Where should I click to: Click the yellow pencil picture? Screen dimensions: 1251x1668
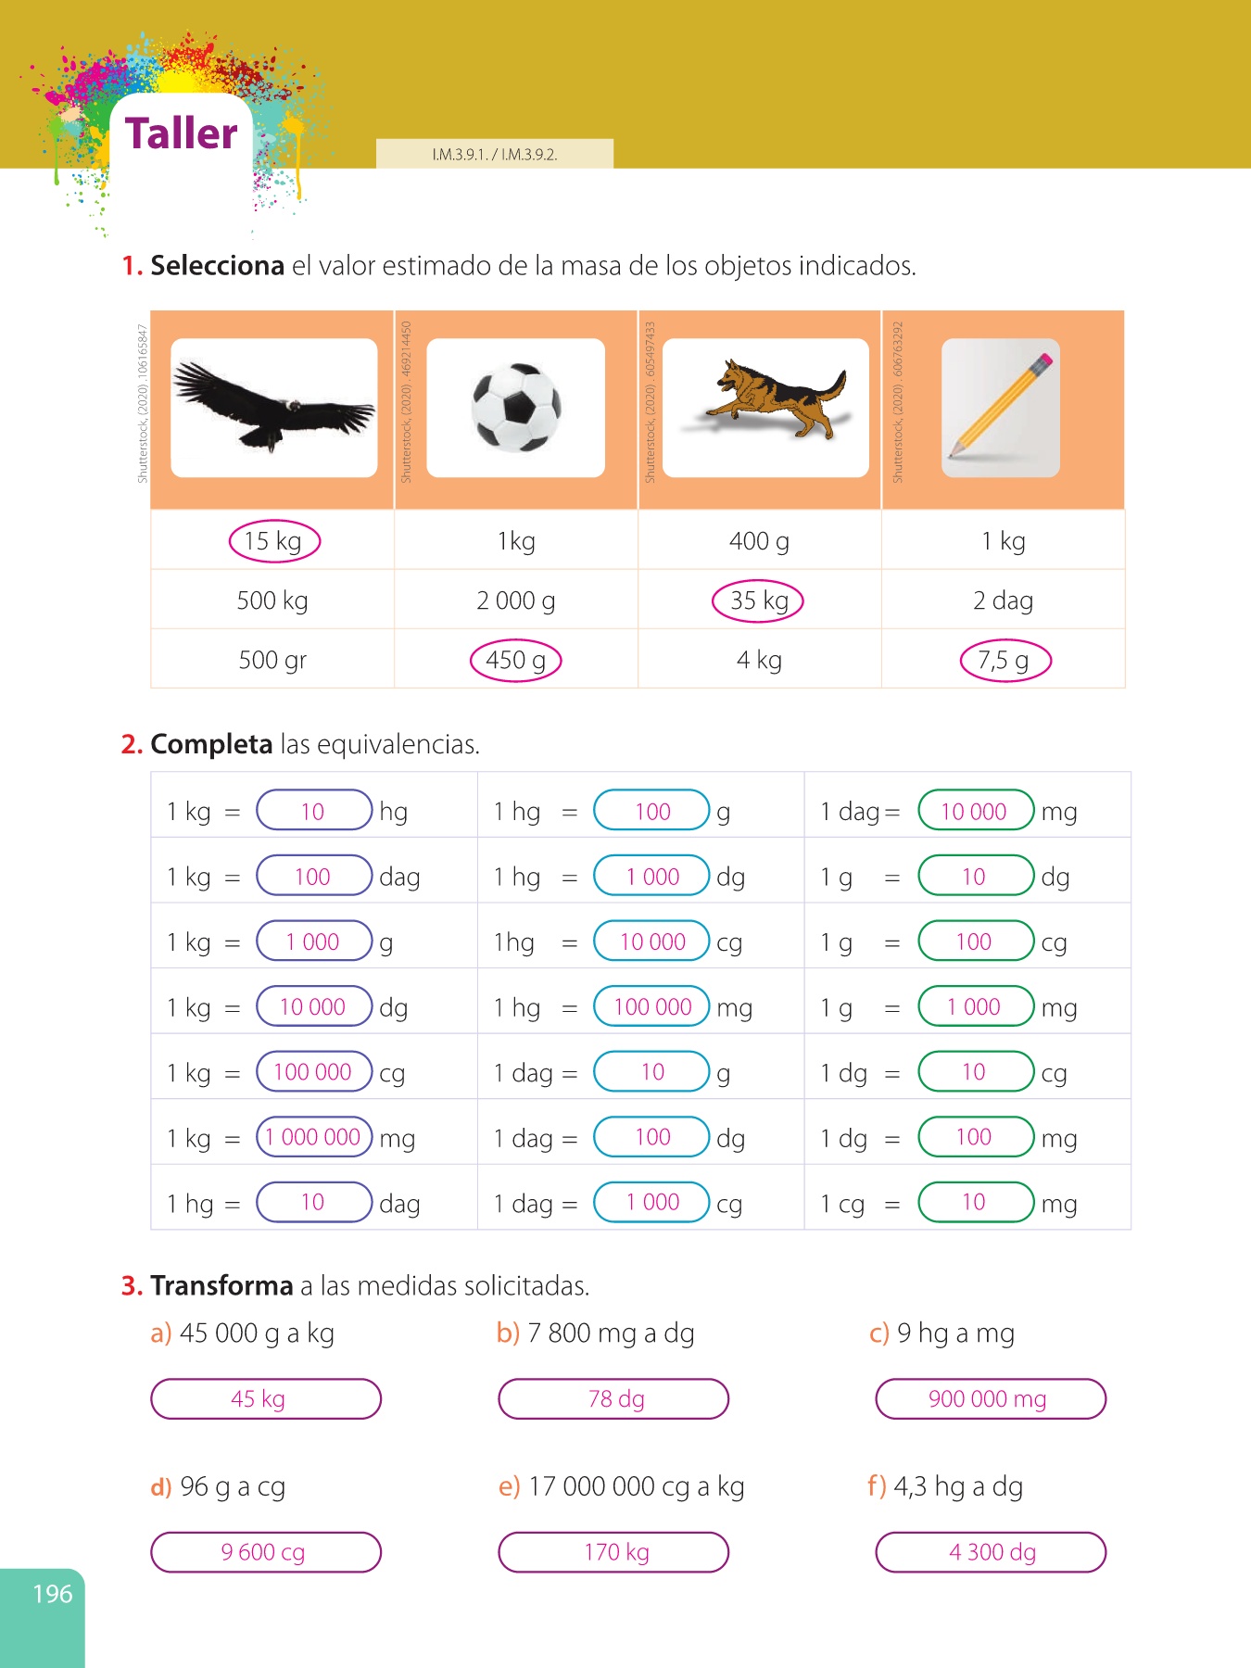point(1001,408)
